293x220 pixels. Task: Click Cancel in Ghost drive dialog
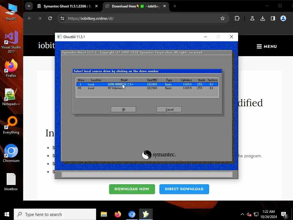[x=169, y=109]
